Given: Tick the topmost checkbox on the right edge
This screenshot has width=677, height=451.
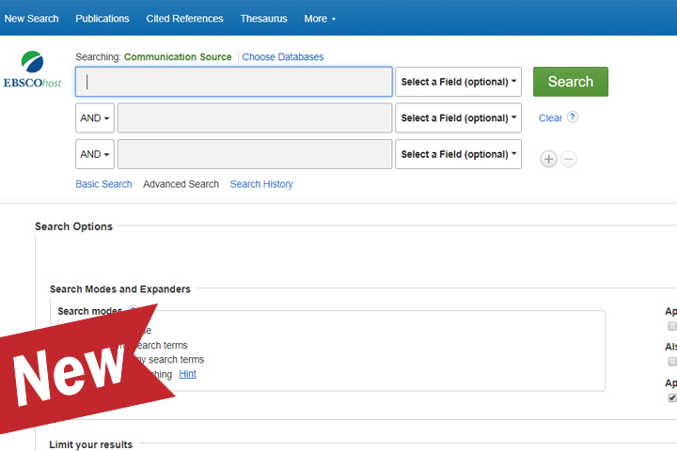Looking at the screenshot, I should (x=671, y=327).
